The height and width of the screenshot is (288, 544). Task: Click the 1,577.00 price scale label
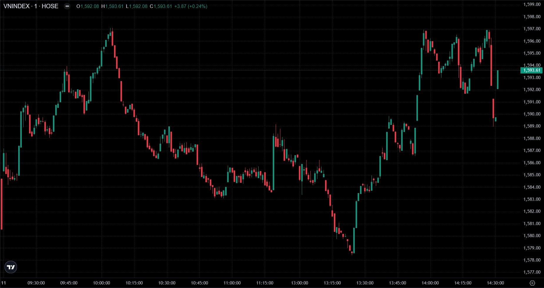tap(532, 272)
